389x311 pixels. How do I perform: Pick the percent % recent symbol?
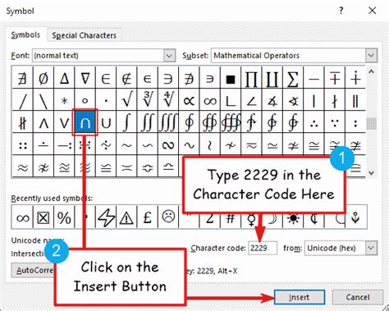tap(64, 217)
